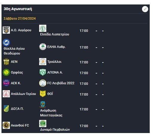Select the ΑΕΝ team name text
The image size is (153, 139).
coord(14,62)
